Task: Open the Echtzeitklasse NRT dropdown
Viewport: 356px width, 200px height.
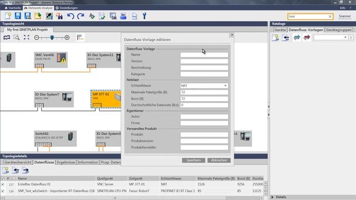Action: 225,86
